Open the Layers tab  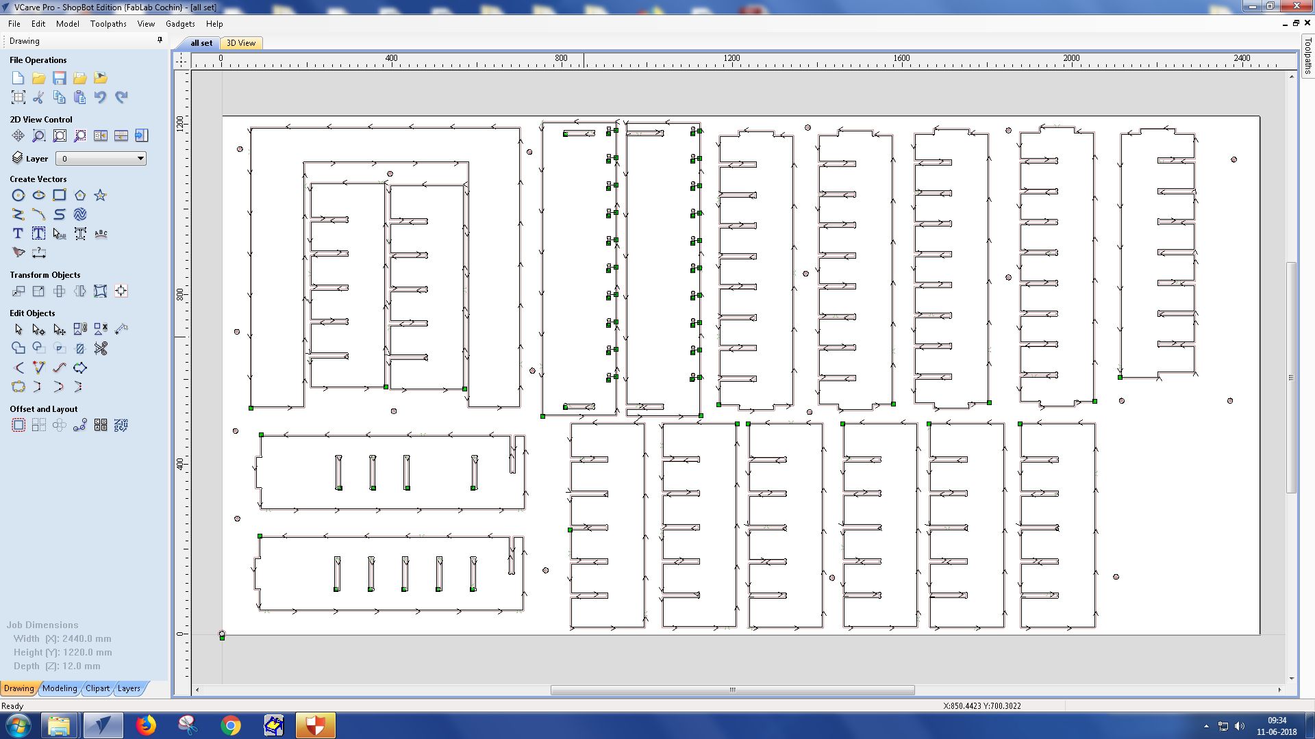pos(129,688)
